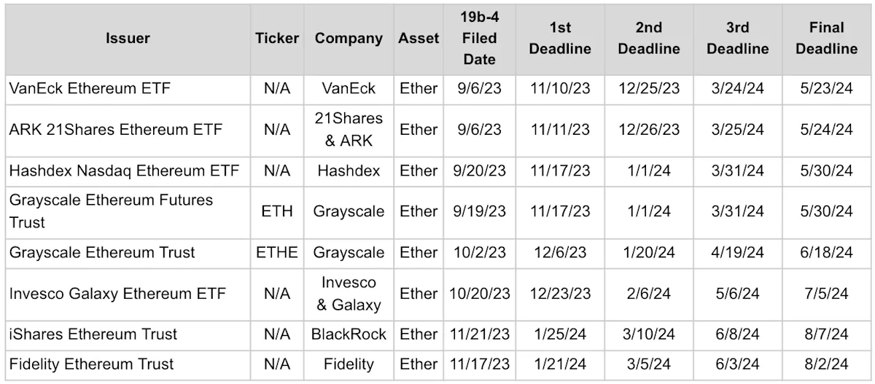This screenshot has width=875, height=384.
Task: Click Hashdex Nasdaq Ethereum ETF issuer cell
Action: [128, 171]
